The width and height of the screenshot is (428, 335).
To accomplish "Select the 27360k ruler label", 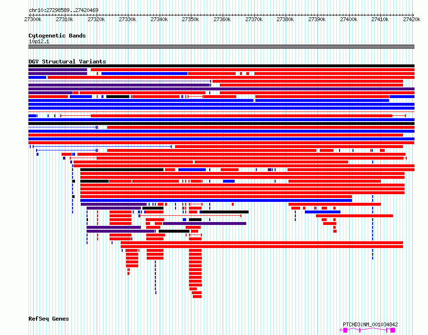I will 222,19.
